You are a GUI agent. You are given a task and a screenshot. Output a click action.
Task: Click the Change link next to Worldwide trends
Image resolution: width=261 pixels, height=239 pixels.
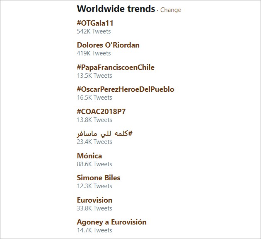pos(171,10)
